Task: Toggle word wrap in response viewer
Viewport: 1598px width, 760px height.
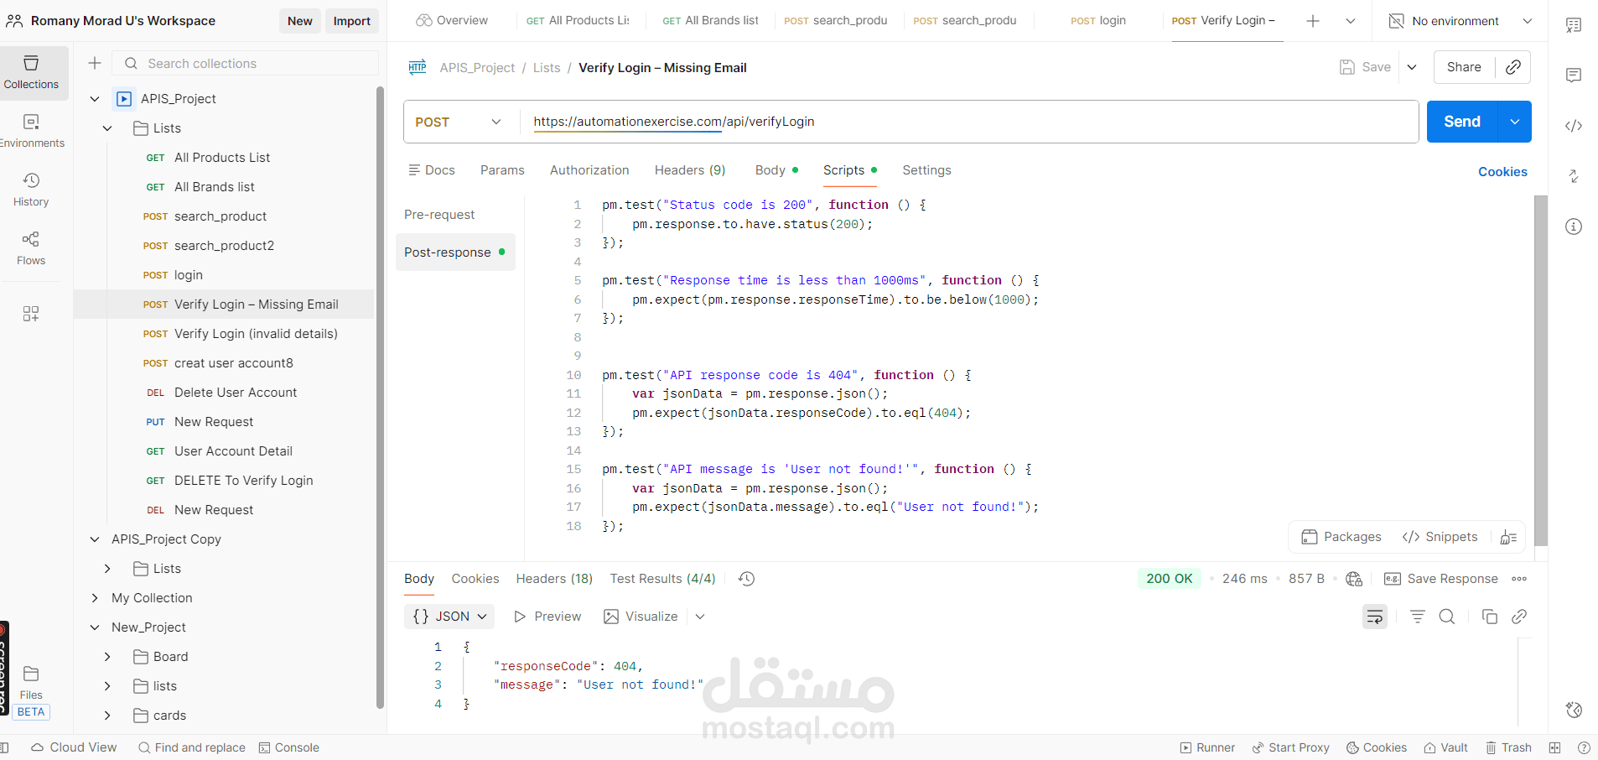Action: pyautogui.click(x=1375, y=617)
